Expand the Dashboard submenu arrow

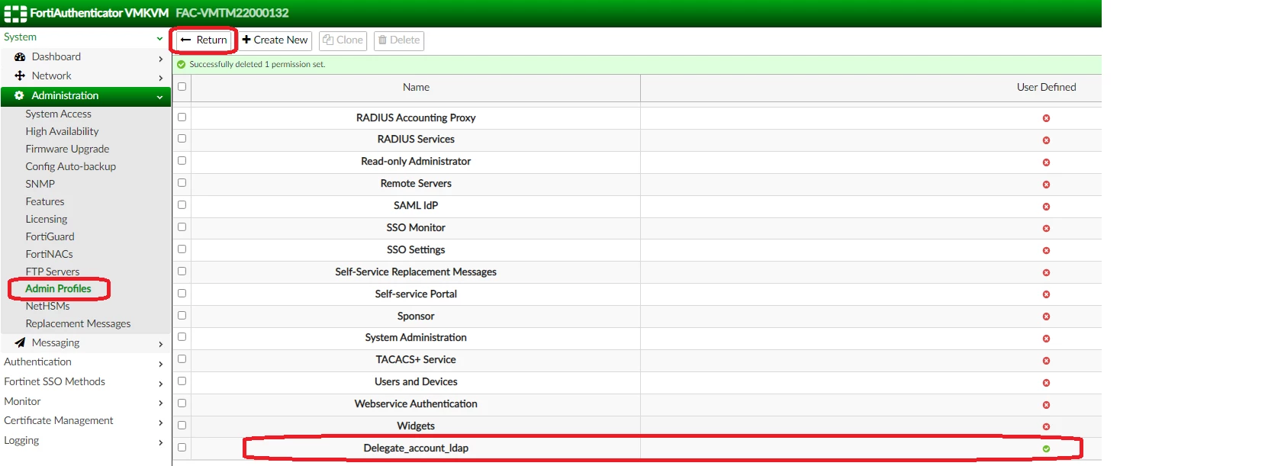(160, 59)
